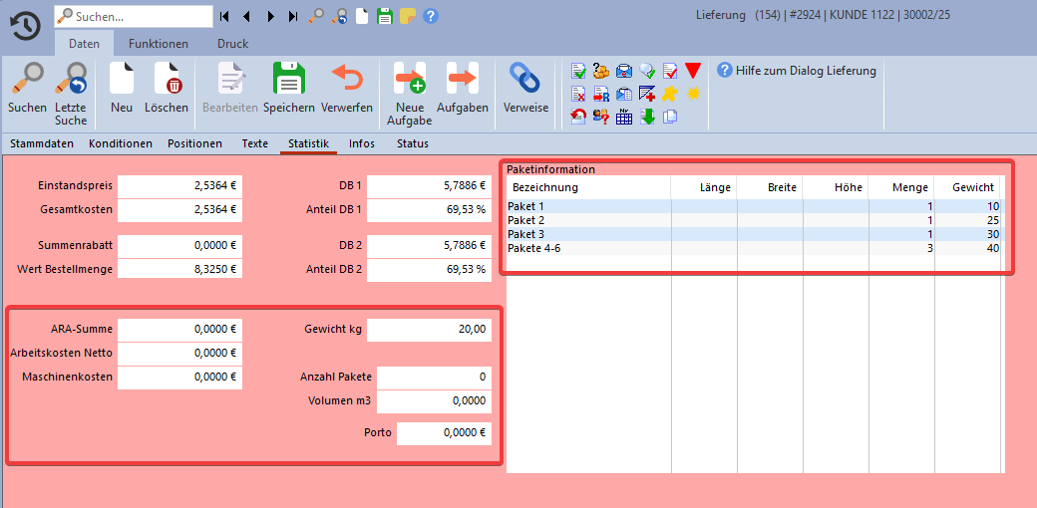Image resolution: width=1037 pixels, height=508 pixels.
Task: Click the yellow sticky note icon
Action: (x=408, y=16)
